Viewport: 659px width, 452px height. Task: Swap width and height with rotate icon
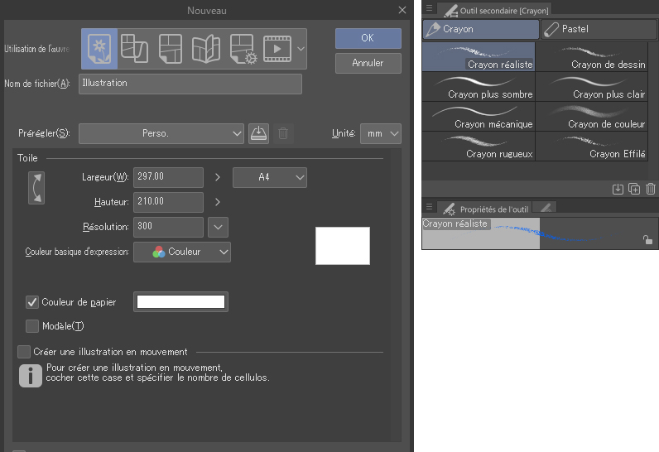[36, 188]
